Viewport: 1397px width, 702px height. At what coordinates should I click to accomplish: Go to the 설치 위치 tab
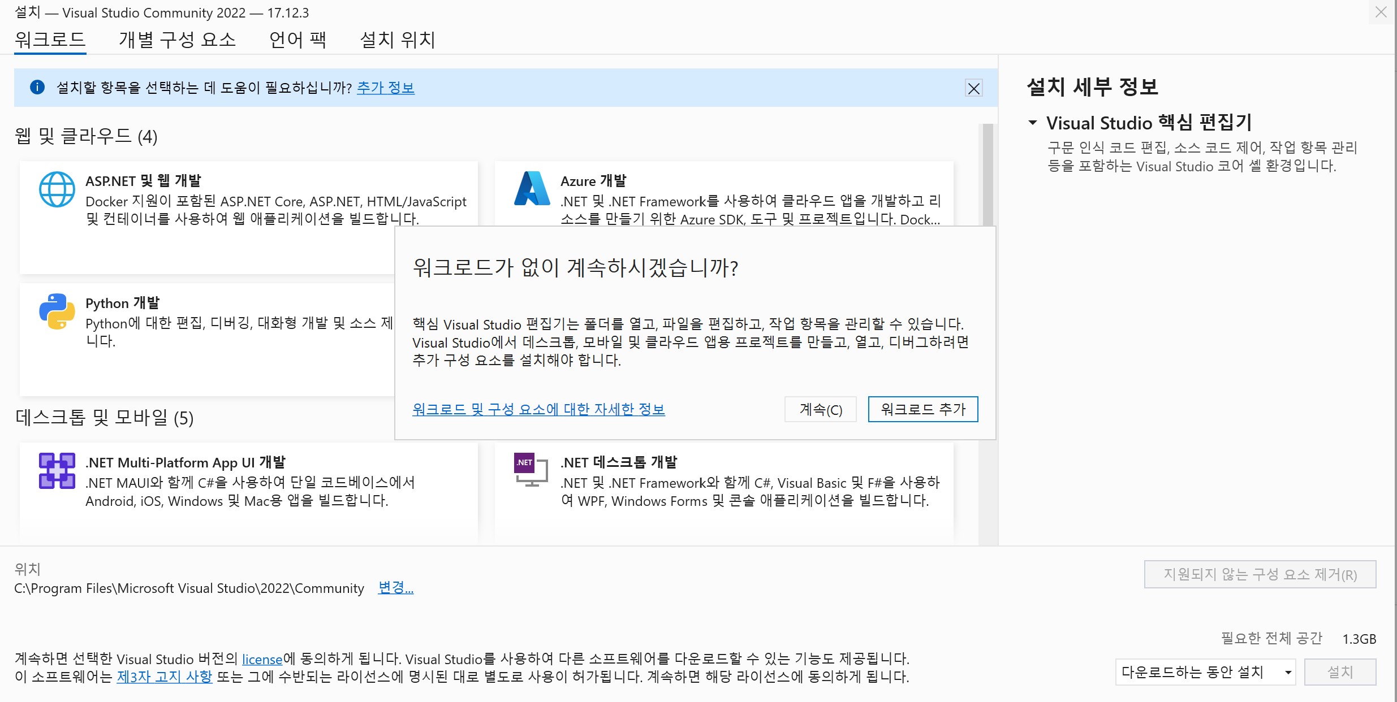click(398, 40)
